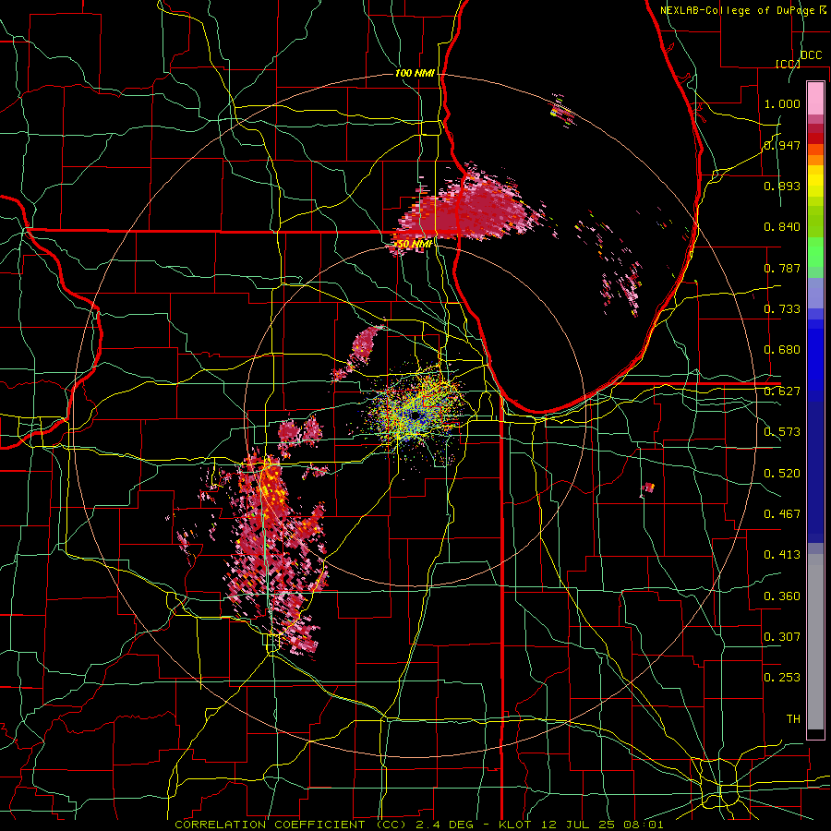Click the radar site clutter center
This screenshot has width=831, height=831.
coord(415,416)
